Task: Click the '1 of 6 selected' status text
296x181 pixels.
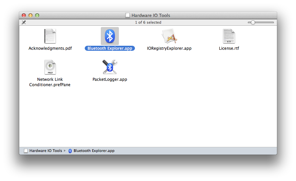Action: coord(148,22)
